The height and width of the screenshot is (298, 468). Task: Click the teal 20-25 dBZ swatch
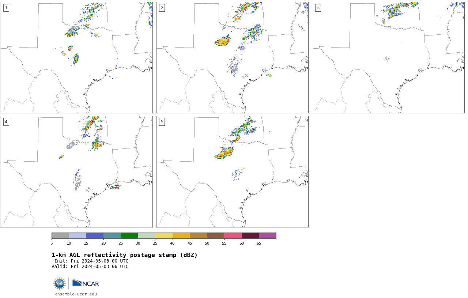(x=112, y=235)
